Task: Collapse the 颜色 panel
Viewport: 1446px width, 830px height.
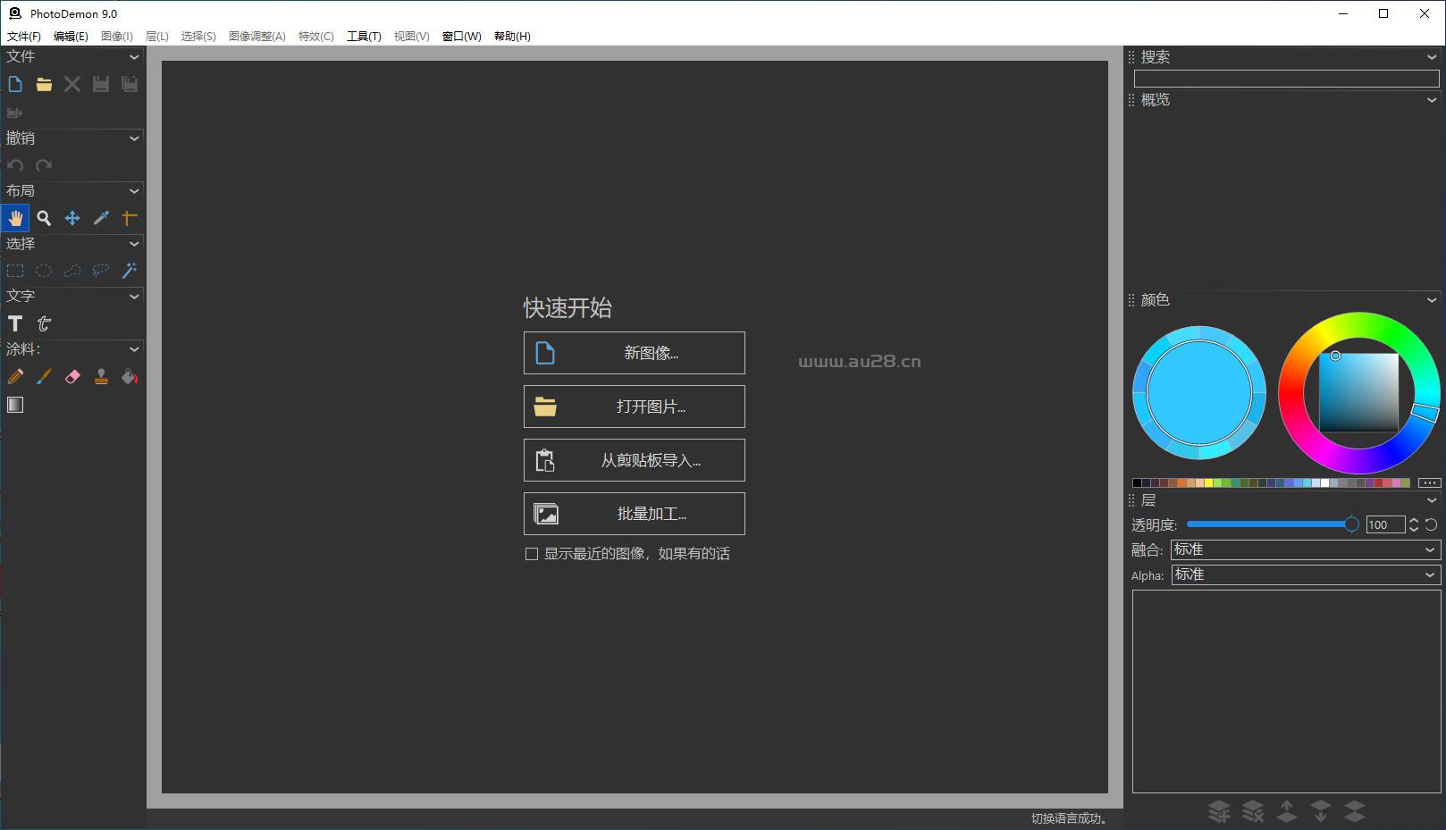Action: (1432, 300)
